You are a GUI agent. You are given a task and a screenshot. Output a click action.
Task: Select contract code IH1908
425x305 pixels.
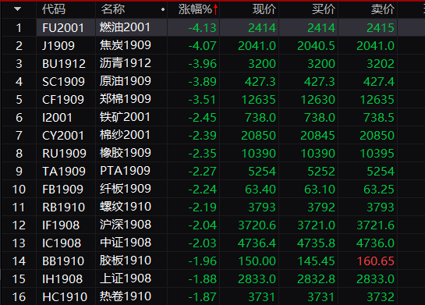tap(62, 278)
